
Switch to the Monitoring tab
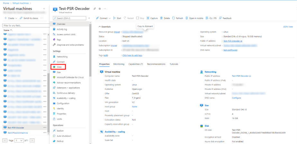(x=119, y=64)
